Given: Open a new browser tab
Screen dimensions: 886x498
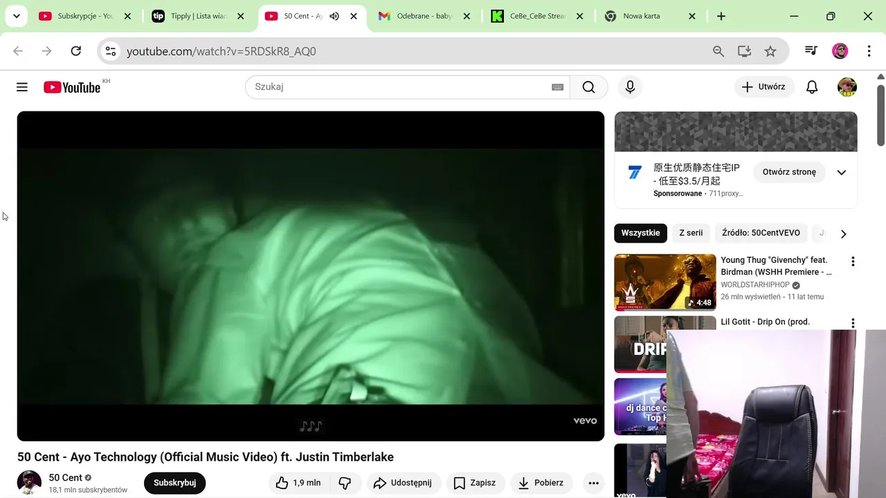Looking at the screenshot, I should (721, 16).
